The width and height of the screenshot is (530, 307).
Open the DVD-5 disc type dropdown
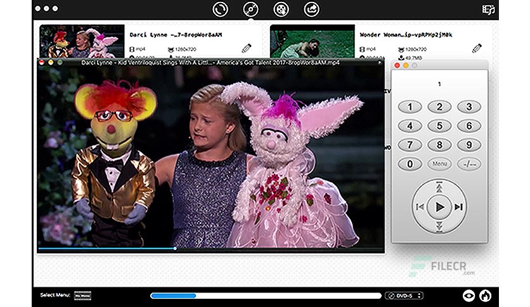coord(404,296)
